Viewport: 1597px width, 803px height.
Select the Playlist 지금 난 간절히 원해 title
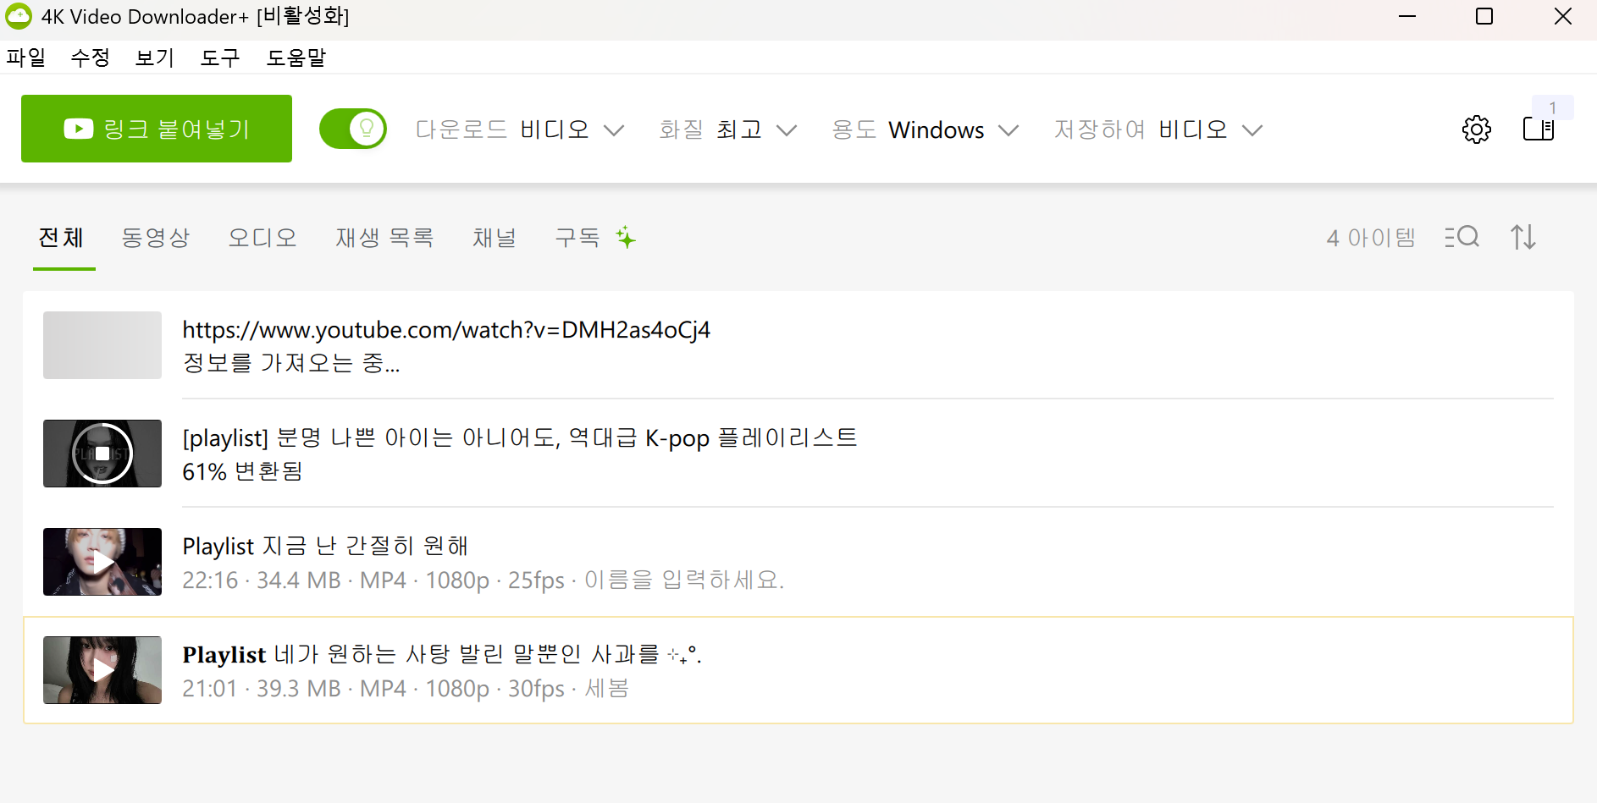pyautogui.click(x=325, y=546)
